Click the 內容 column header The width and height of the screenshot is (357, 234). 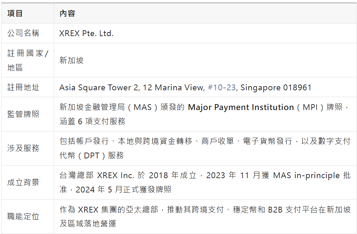tap(67, 14)
